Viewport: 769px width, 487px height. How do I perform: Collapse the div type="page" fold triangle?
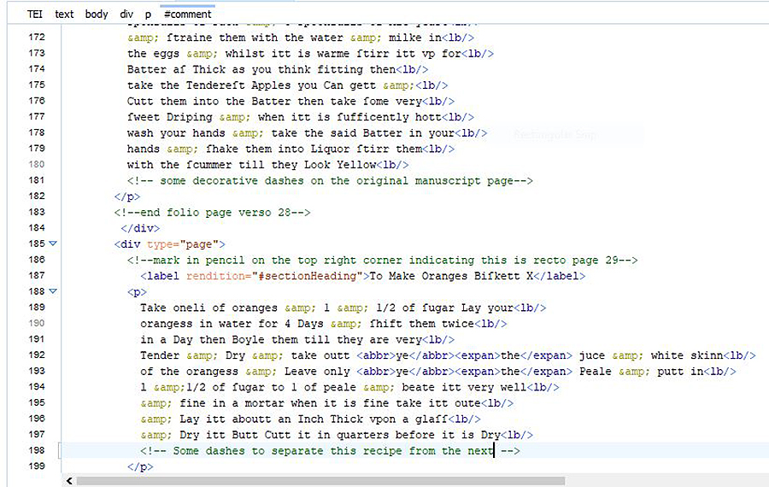[x=52, y=244]
